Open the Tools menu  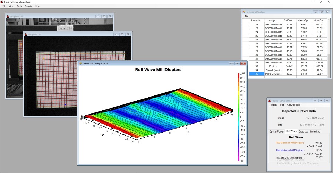pos(19,6)
